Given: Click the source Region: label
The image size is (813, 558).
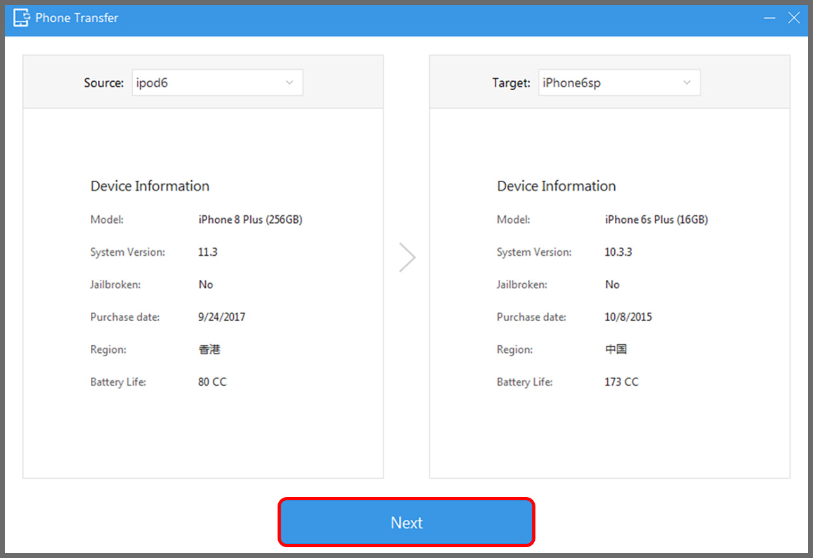Looking at the screenshot, I should (108, 349).
